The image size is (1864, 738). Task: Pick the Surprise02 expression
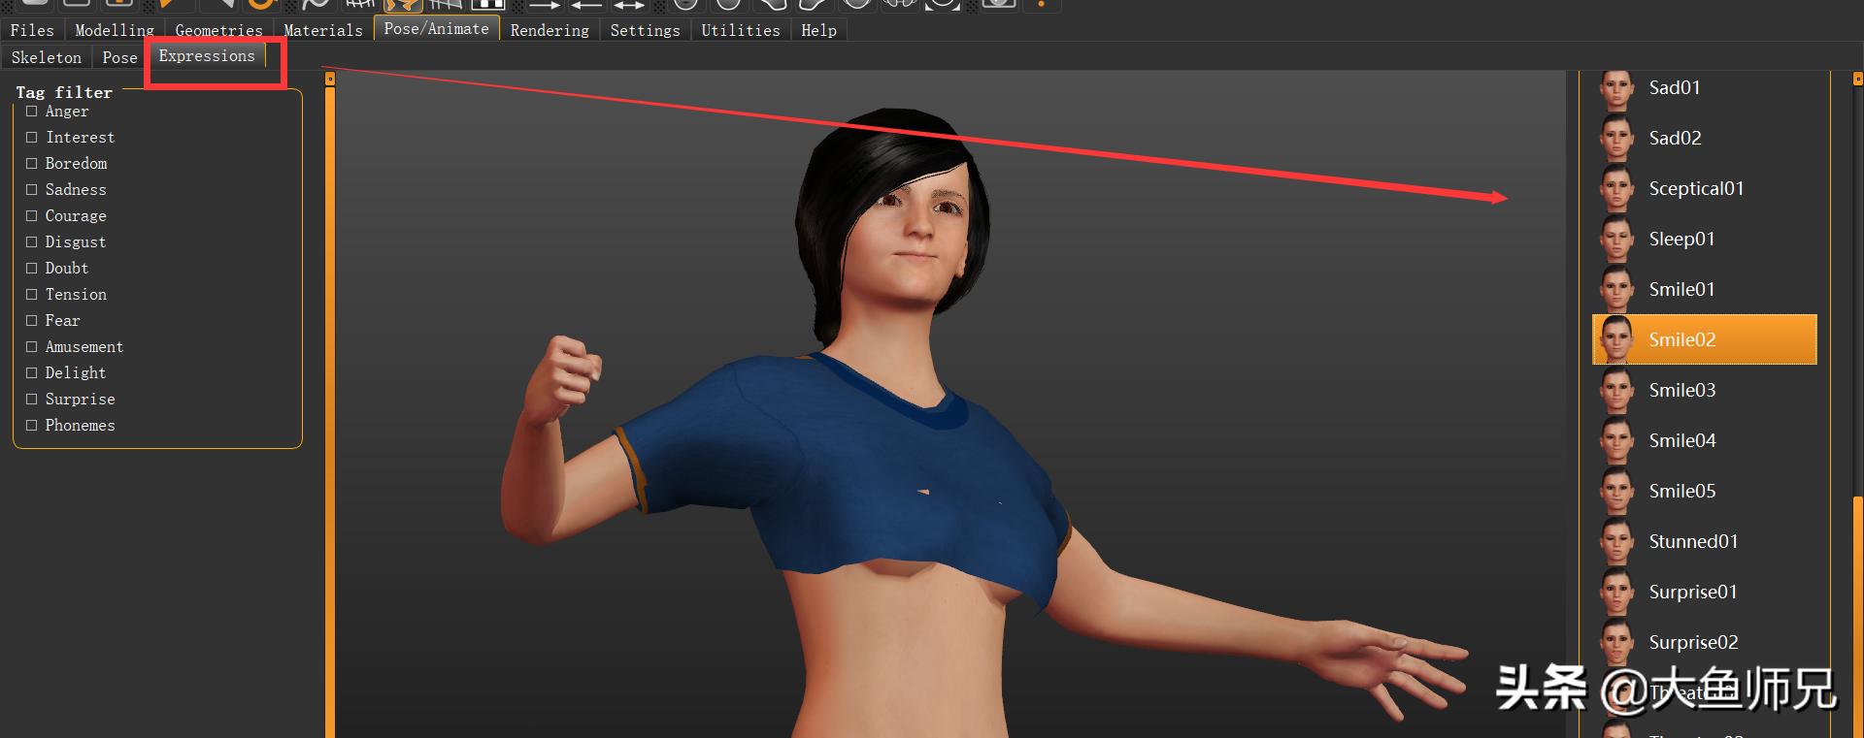[x=1705, y=643]
